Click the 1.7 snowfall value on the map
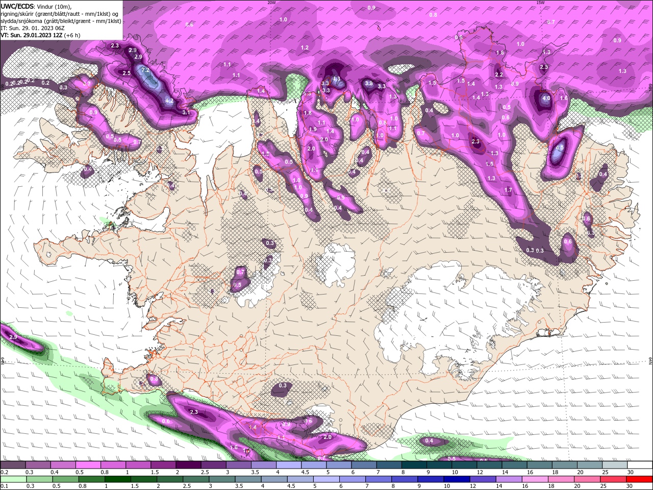The width and height of the screenshot is (653, 490). click(x=508, y=190)
